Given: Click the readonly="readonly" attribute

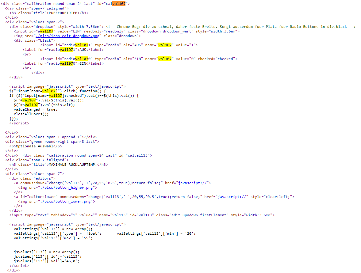Looking at the screenshot, I should (105, 31).
